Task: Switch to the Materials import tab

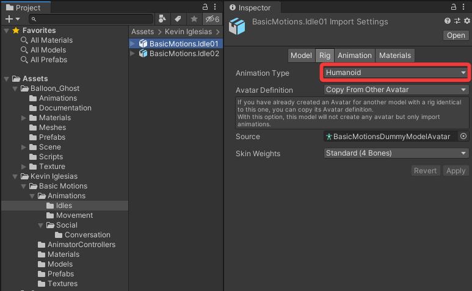Action: pyautogui.click(x=394, y=56)
